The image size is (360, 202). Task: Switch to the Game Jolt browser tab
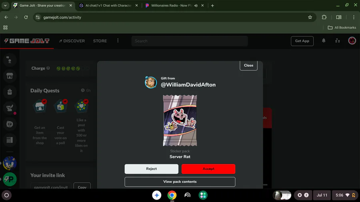coord(42,6)
